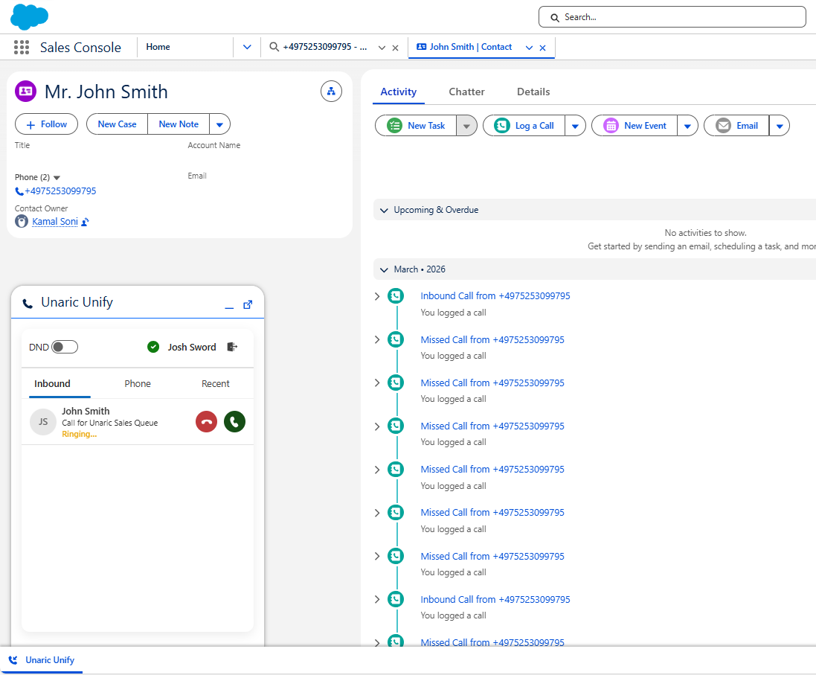
Task: Close the John Smith Contact tab
Action: coord(543,48)
